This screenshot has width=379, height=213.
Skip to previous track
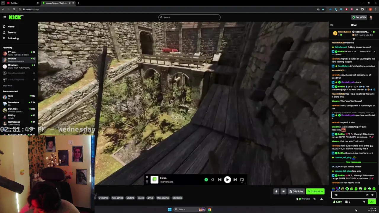[x=220, y=180]
